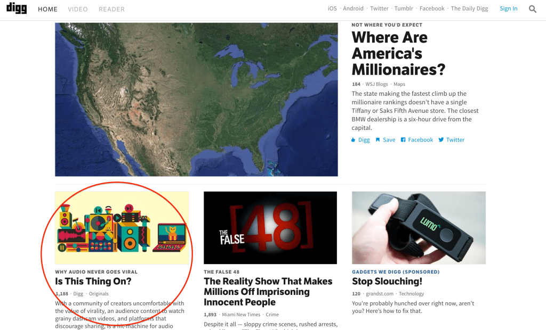This screenshot has width=546, height=330.
Task: Open The Daily Digg link
Action: 470,9
